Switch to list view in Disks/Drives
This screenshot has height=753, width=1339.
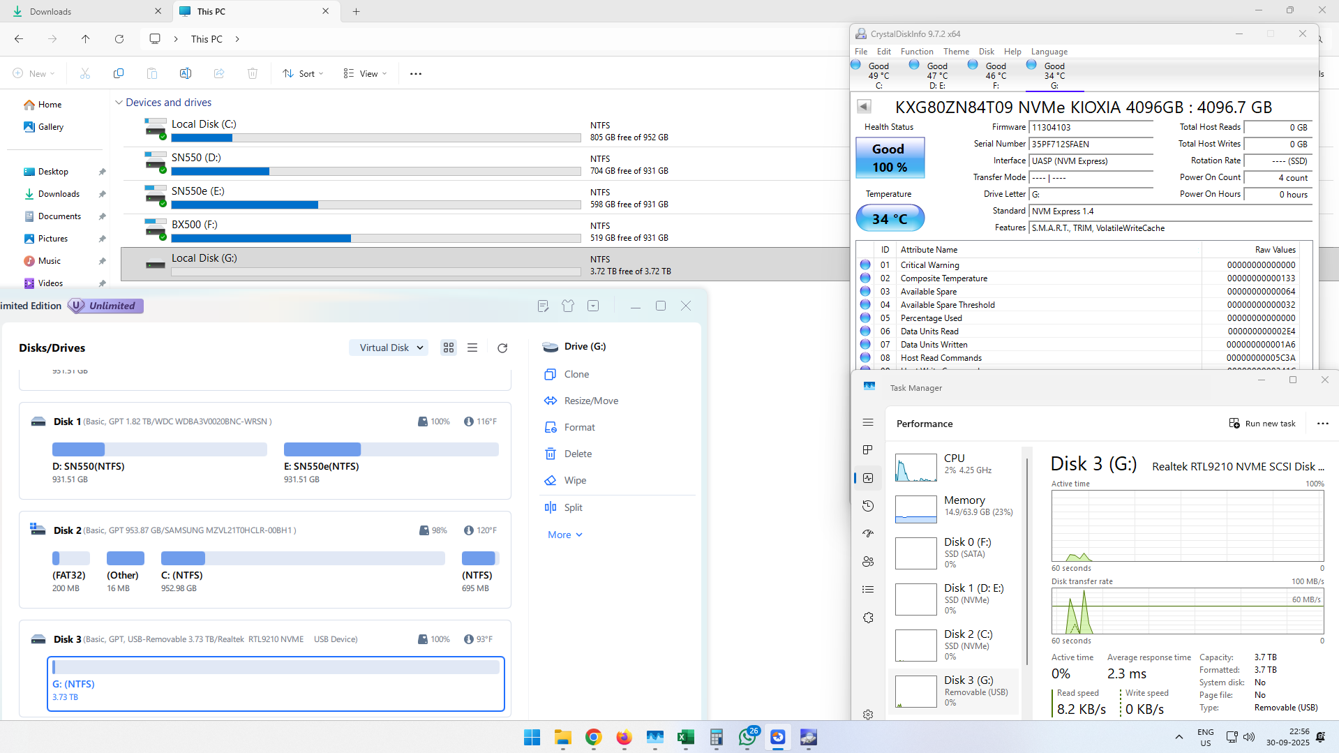pyautogui.click(x=472, y=348)
